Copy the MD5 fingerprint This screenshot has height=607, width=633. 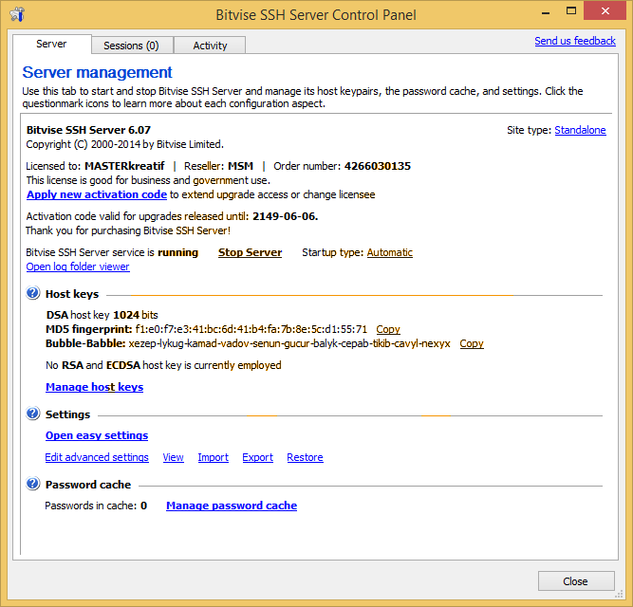pos(388,329)
